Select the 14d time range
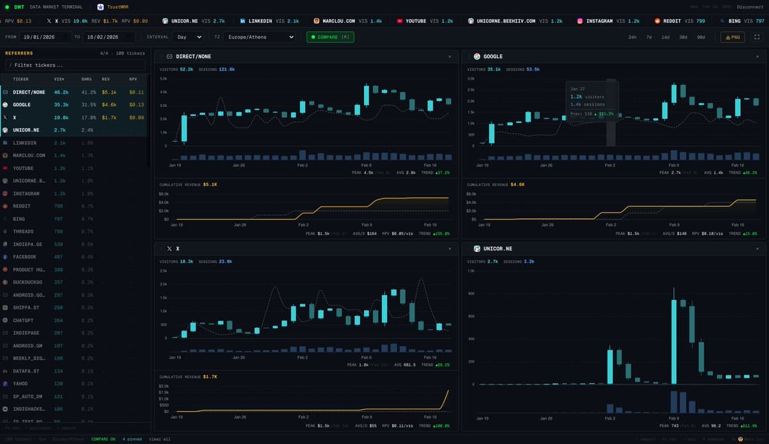The height and width of the screenshot is (444, 769). (666, 37)
